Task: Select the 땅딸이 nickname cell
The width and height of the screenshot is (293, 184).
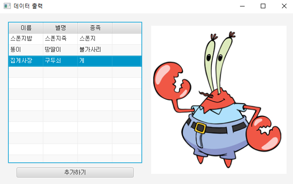Action: [x=60, y=50]
